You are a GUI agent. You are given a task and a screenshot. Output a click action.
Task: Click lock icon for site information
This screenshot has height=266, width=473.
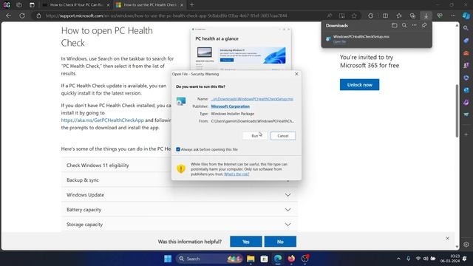[38, 16]
